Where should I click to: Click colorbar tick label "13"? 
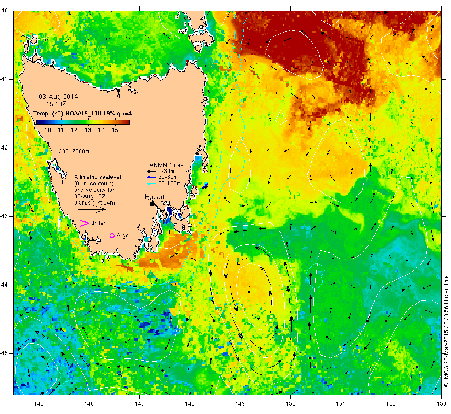pyautogui.click(x=88, y=130)
